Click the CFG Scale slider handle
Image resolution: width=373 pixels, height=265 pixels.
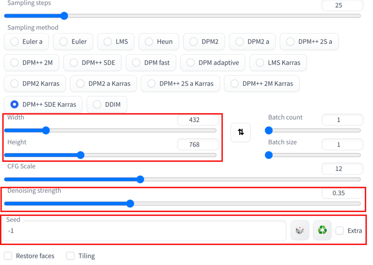click(140, 179)
